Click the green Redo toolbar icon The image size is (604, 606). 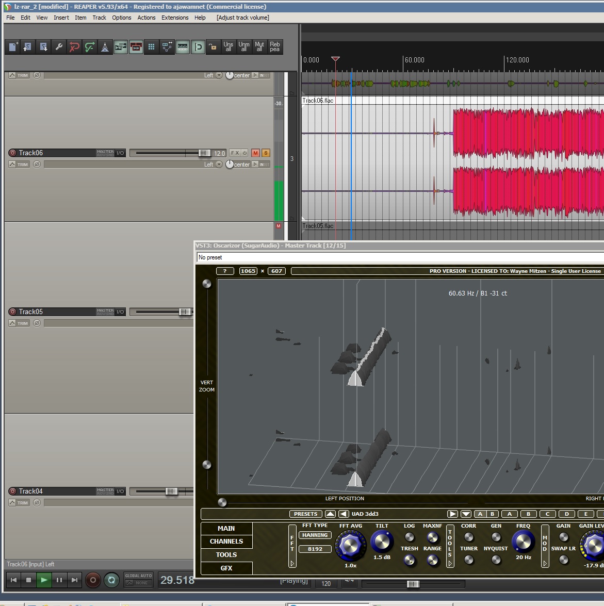90,47
